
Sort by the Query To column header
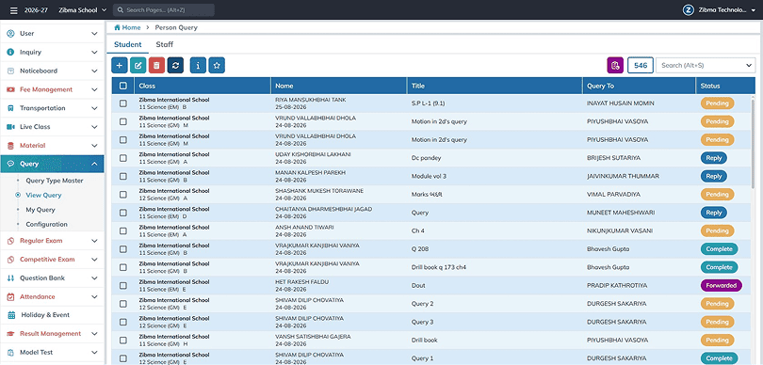click(x=639, y=86)
